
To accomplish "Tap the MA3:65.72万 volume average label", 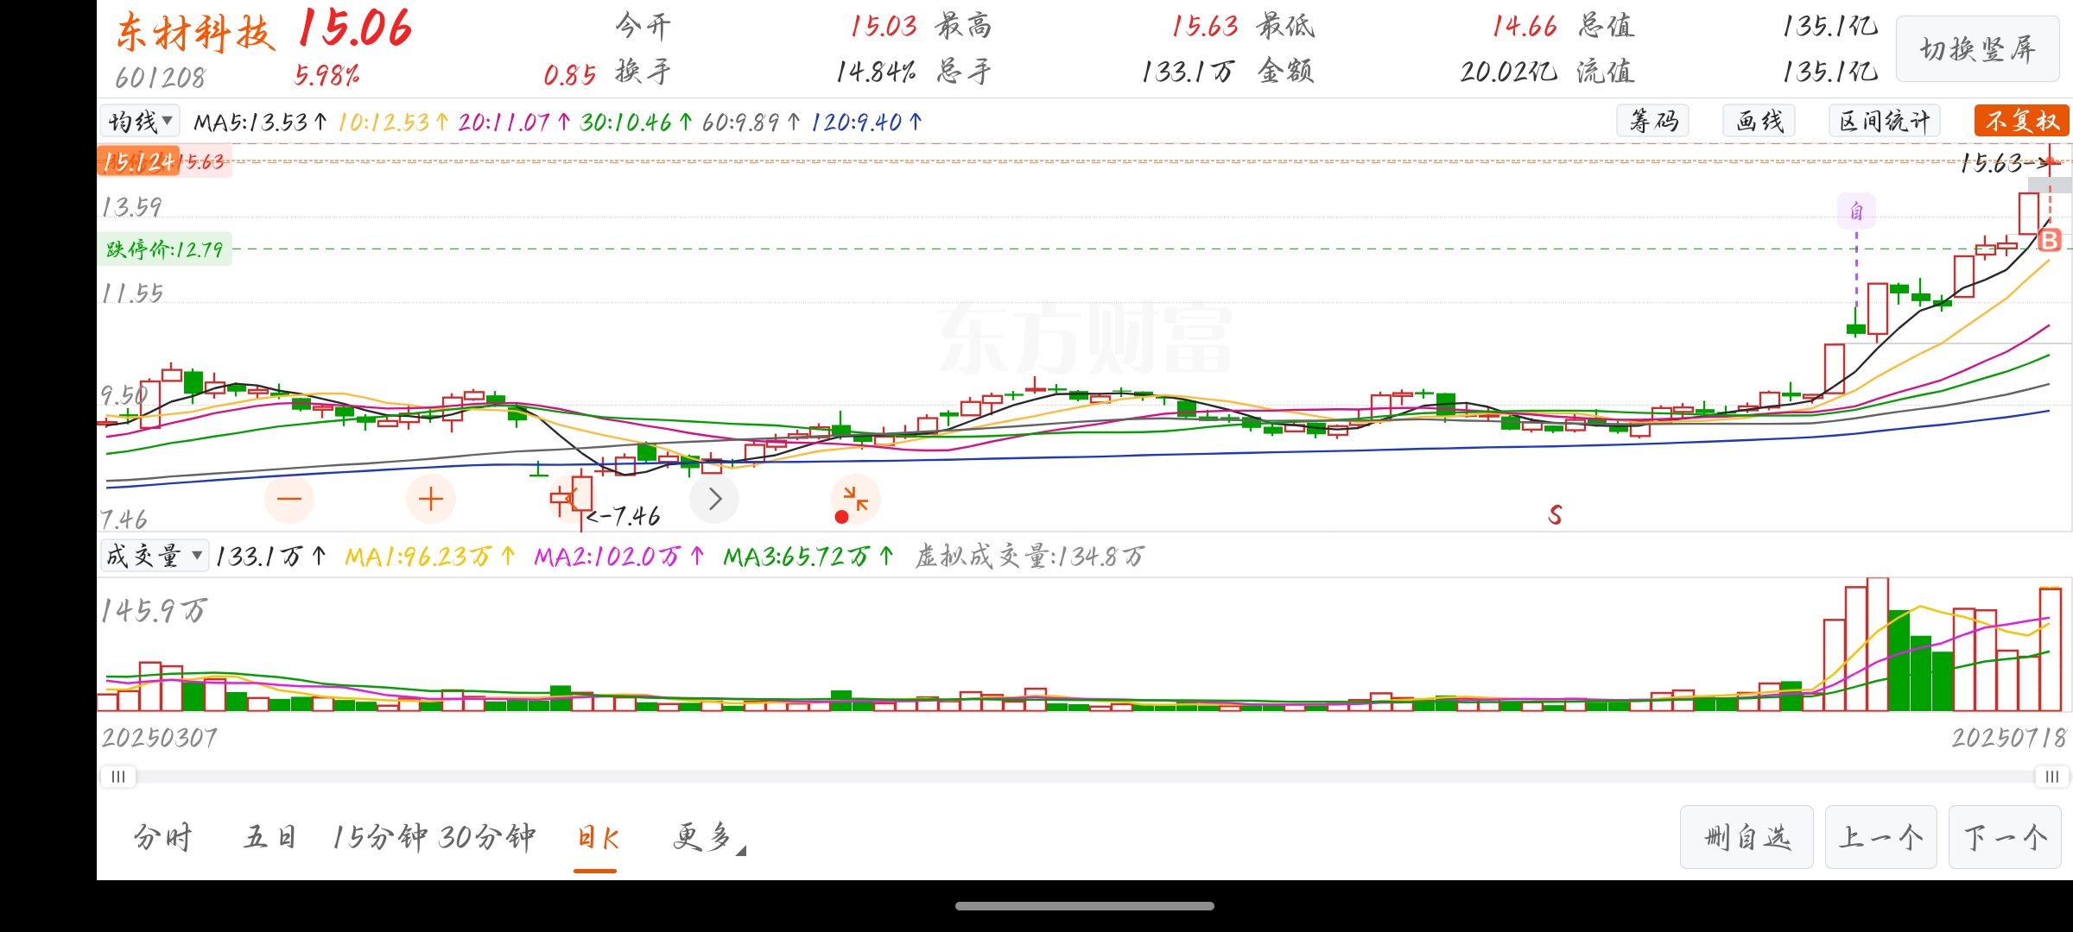I will 808,557.
